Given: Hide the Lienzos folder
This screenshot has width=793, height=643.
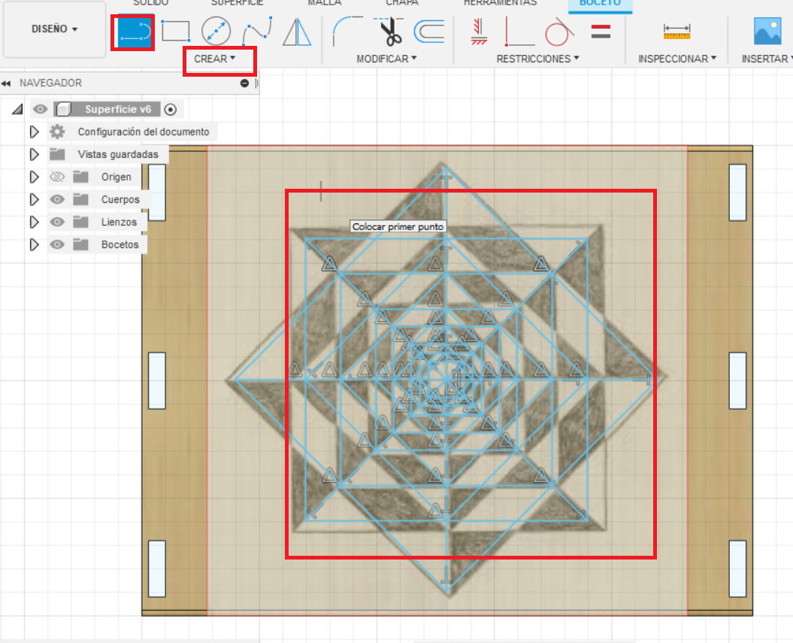Looking at the screenshot, I should [x=57, y=222].
